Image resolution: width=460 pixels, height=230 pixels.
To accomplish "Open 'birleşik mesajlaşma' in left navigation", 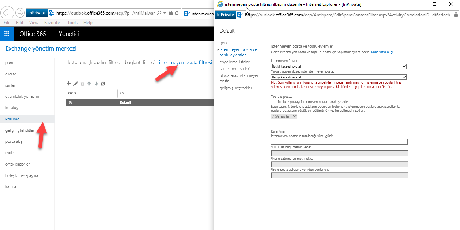I will point(22,175).
